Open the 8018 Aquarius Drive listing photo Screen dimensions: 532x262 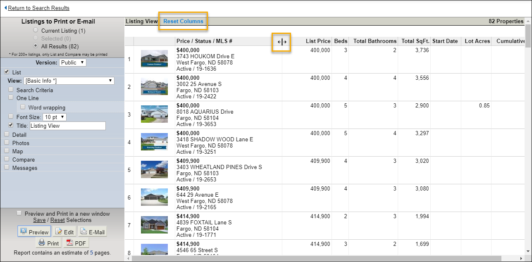[x=154, y=114]
